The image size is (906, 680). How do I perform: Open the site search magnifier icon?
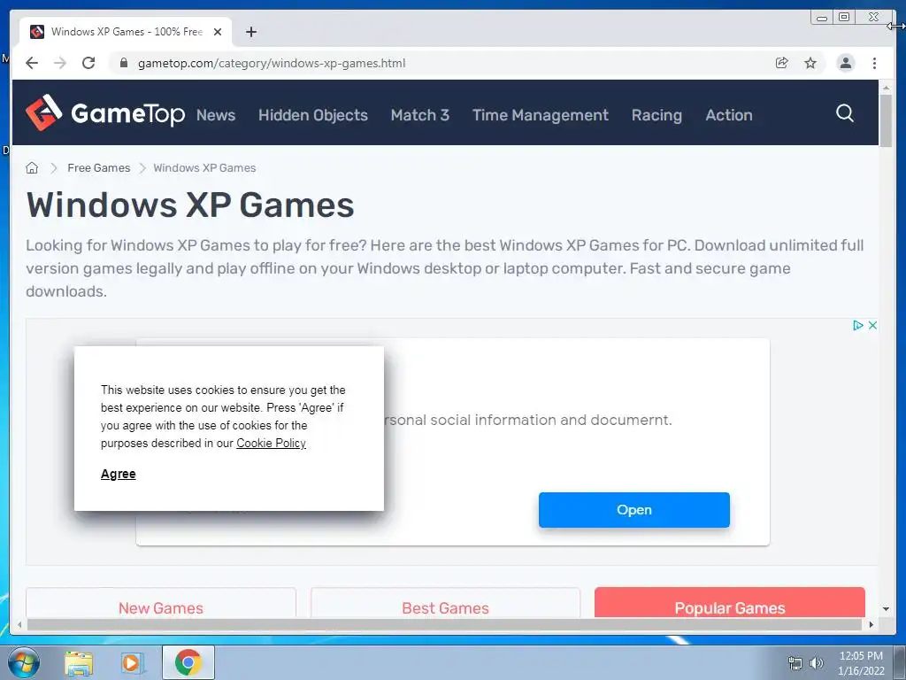pyautogui.click(x=845, y=112)
